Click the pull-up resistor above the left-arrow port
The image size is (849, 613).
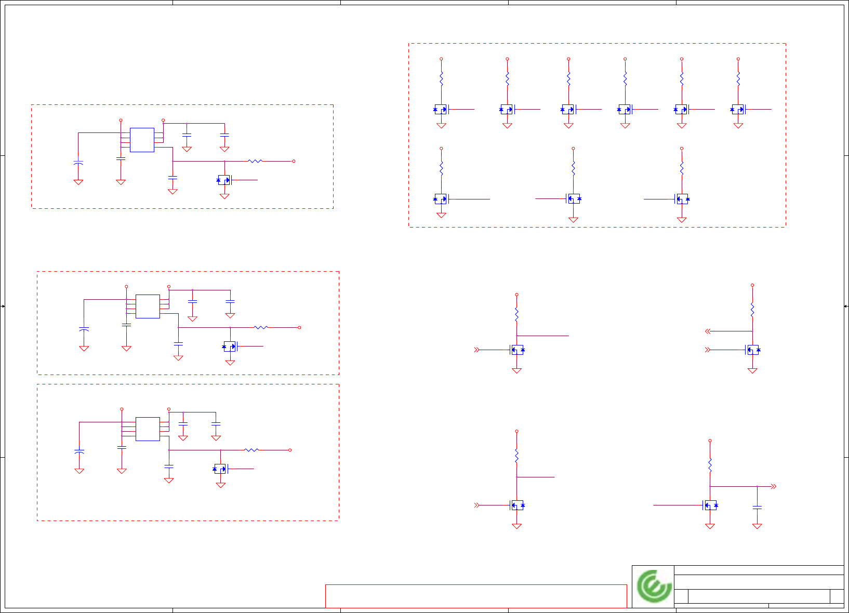pos(752,311)
